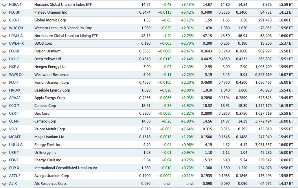Expand the CUR-X row chevron

pyautogui.click(x=4, y=168)
